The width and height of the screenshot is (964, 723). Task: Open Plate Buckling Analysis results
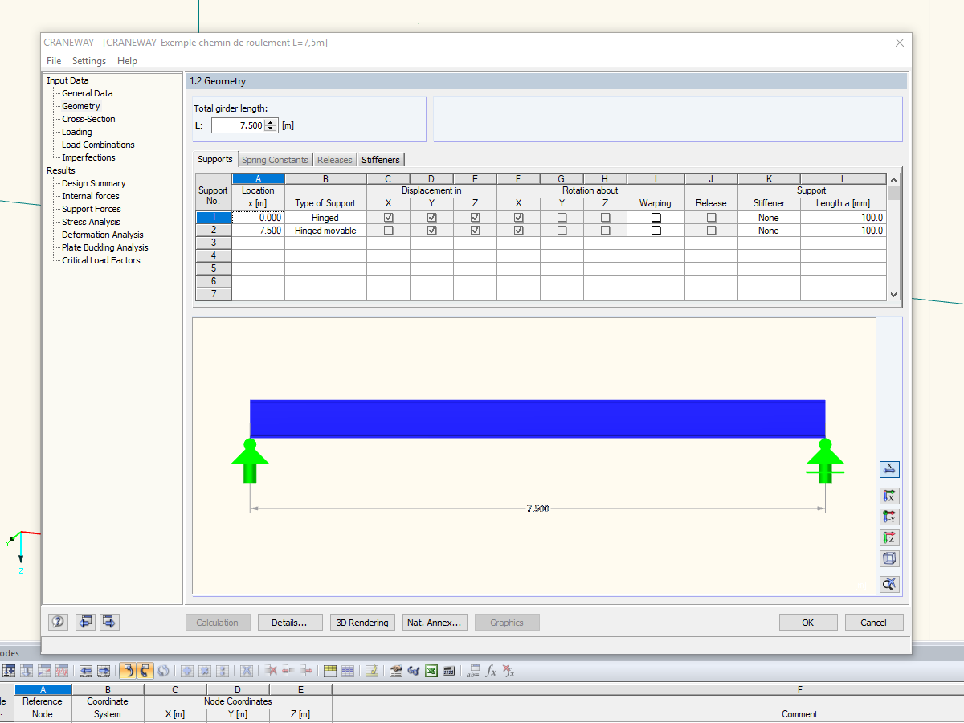point(105,247)
